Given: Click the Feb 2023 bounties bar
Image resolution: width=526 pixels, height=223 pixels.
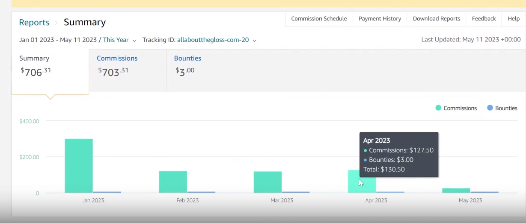Looking at the screenshot, I should point(202,192).
